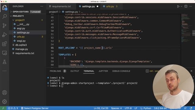The width and height of the screenshot is (195, 110).
Task: Close the terminal panel
Action: pos(191,71)
